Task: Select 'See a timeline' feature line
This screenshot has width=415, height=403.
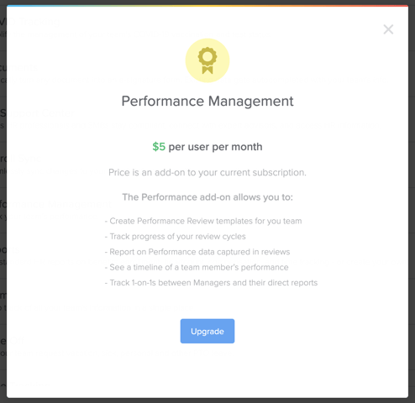Action: pyautogui.click(x=197, y=268)
